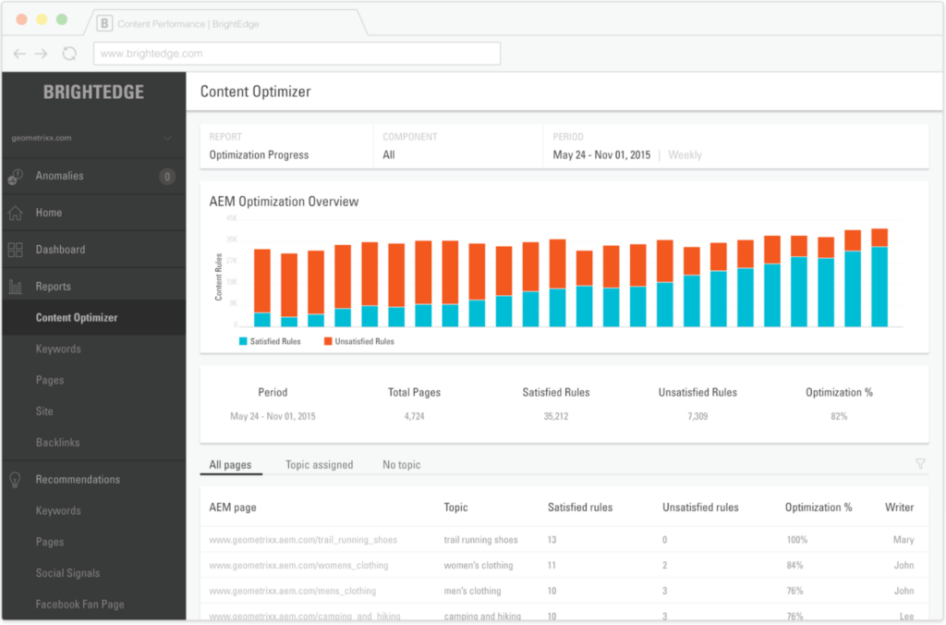This screenshot has height=625, width=946.
Task: Click the tallest teal bar in chart
Action: 879,287
